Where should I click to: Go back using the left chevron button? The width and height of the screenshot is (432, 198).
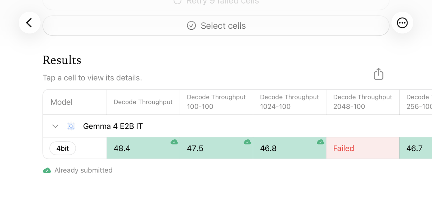coord(30,23)
